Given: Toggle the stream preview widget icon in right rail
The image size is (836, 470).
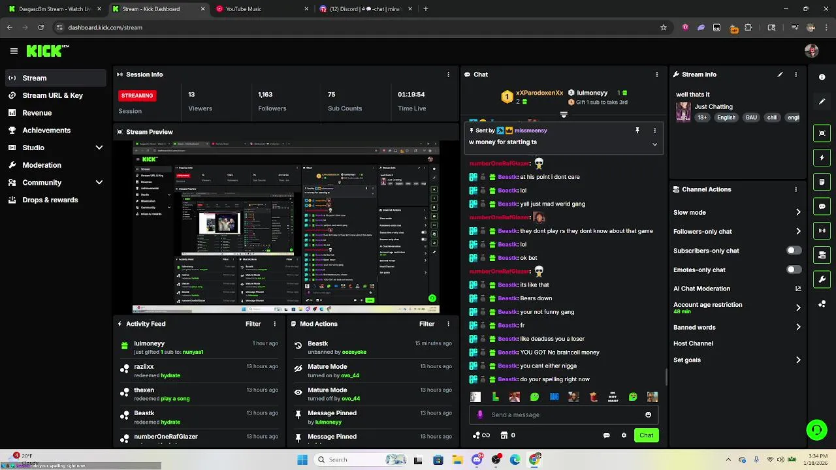Looking at the screenshot, I should 822,133.
